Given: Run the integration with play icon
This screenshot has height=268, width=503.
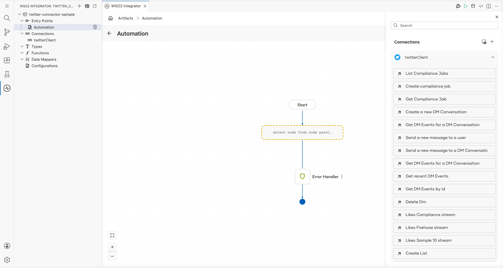Looking at the screenshot, I should click(x=466, y=6).
